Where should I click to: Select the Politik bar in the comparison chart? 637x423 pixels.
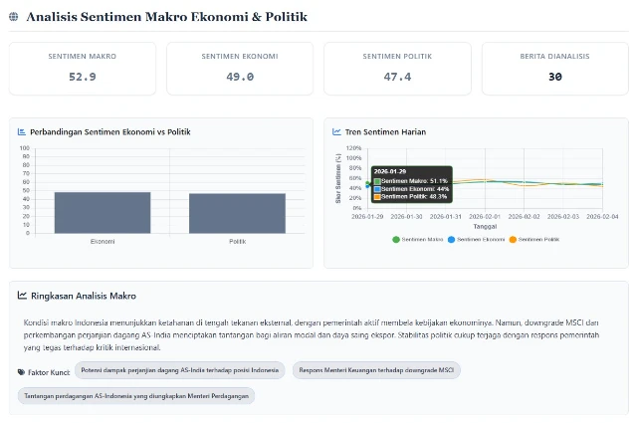pyautogui.click(x=237, y=213)
